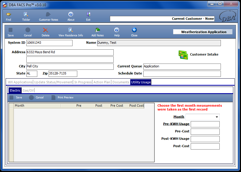Click the Post Cost column header
Viewport: 241px width, 172px height.
click(x=134, y=106)
